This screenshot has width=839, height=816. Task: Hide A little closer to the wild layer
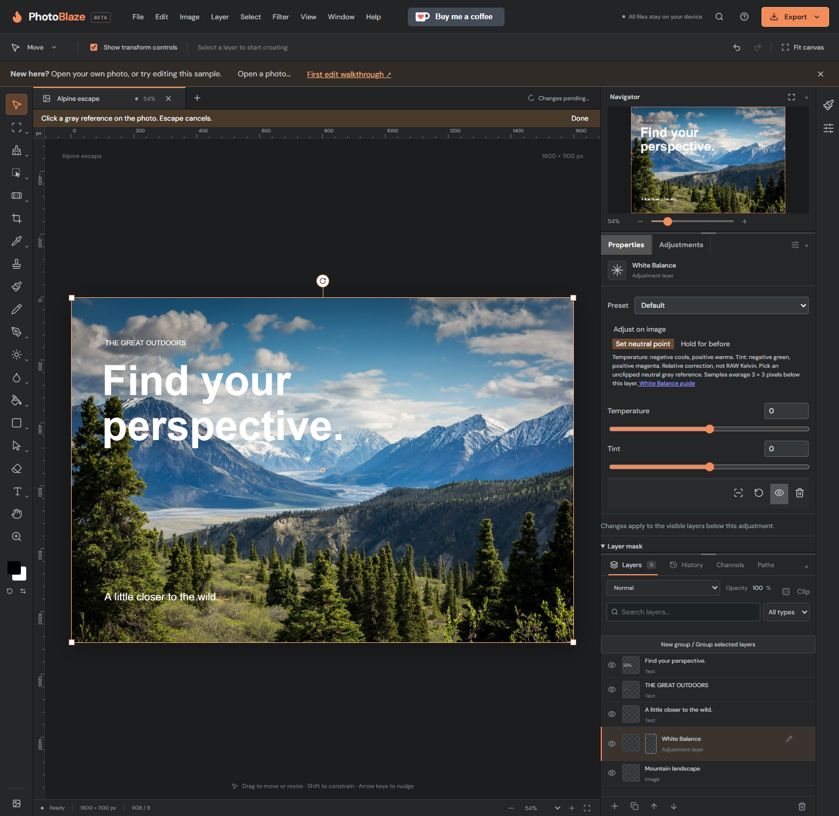pyautogui.click(x=612, y=714)
